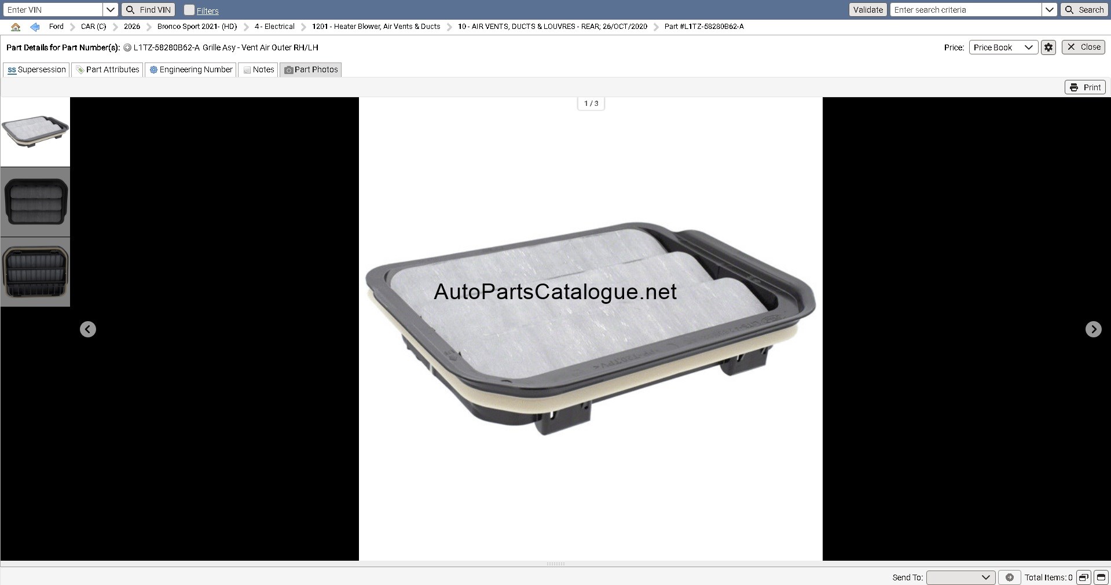Click the Search button
Viewport: 1111px width, 585px height.
(x=1084, y=10)
